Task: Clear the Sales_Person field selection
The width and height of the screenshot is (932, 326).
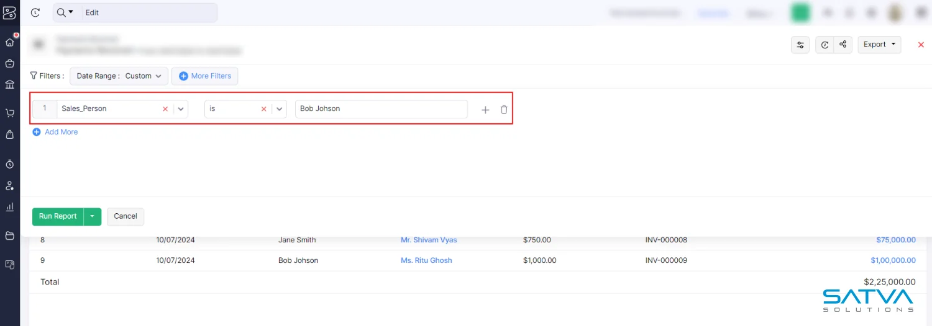Action: (165, 109)
